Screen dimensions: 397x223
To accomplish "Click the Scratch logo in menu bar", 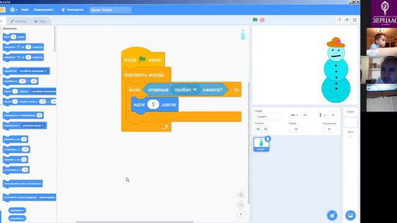I will point(2,10).
